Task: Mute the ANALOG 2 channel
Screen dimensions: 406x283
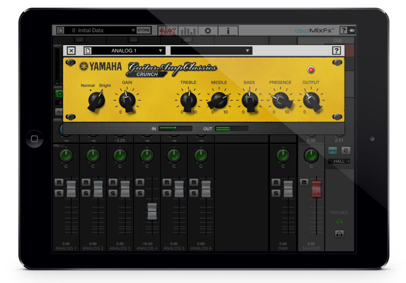Action: (86, 182)
